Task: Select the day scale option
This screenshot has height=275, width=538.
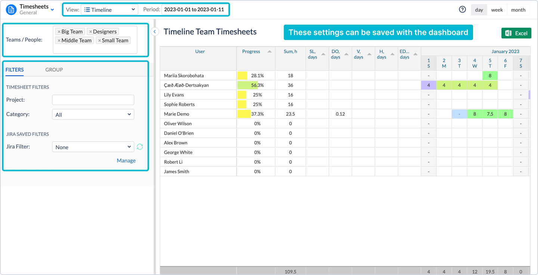Action: coord(479,10)
